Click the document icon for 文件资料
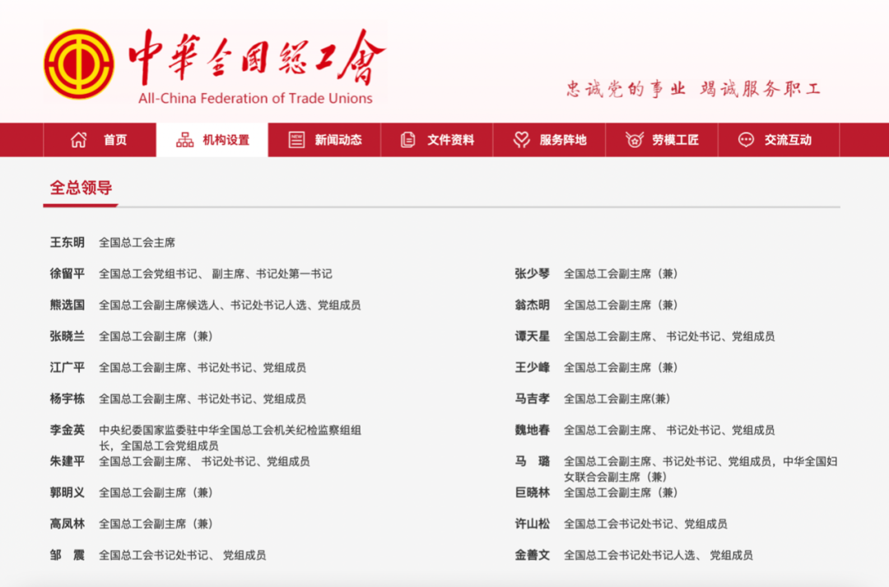This screenshot has width=889, height=587. tap(407, 139)
